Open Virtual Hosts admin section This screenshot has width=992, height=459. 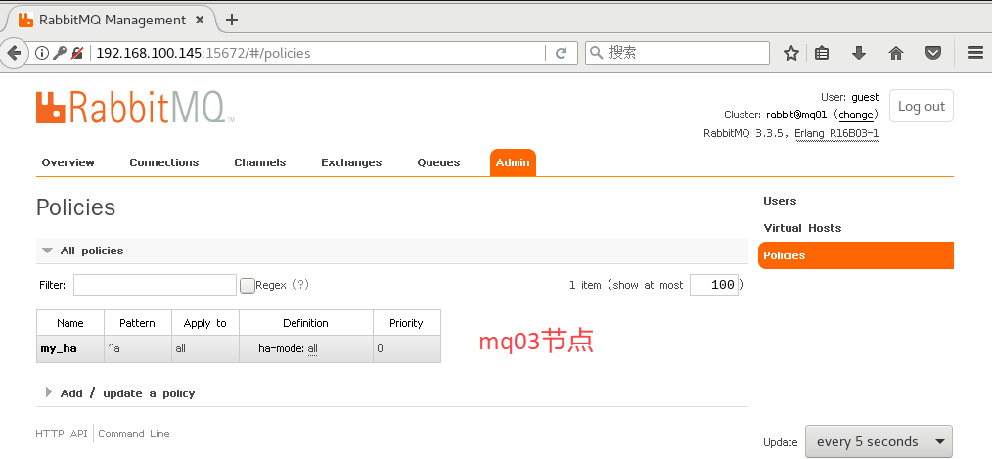(802, 228)
